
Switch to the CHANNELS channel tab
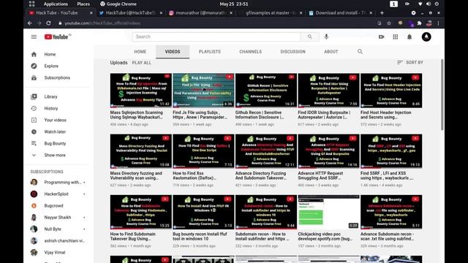250,52
